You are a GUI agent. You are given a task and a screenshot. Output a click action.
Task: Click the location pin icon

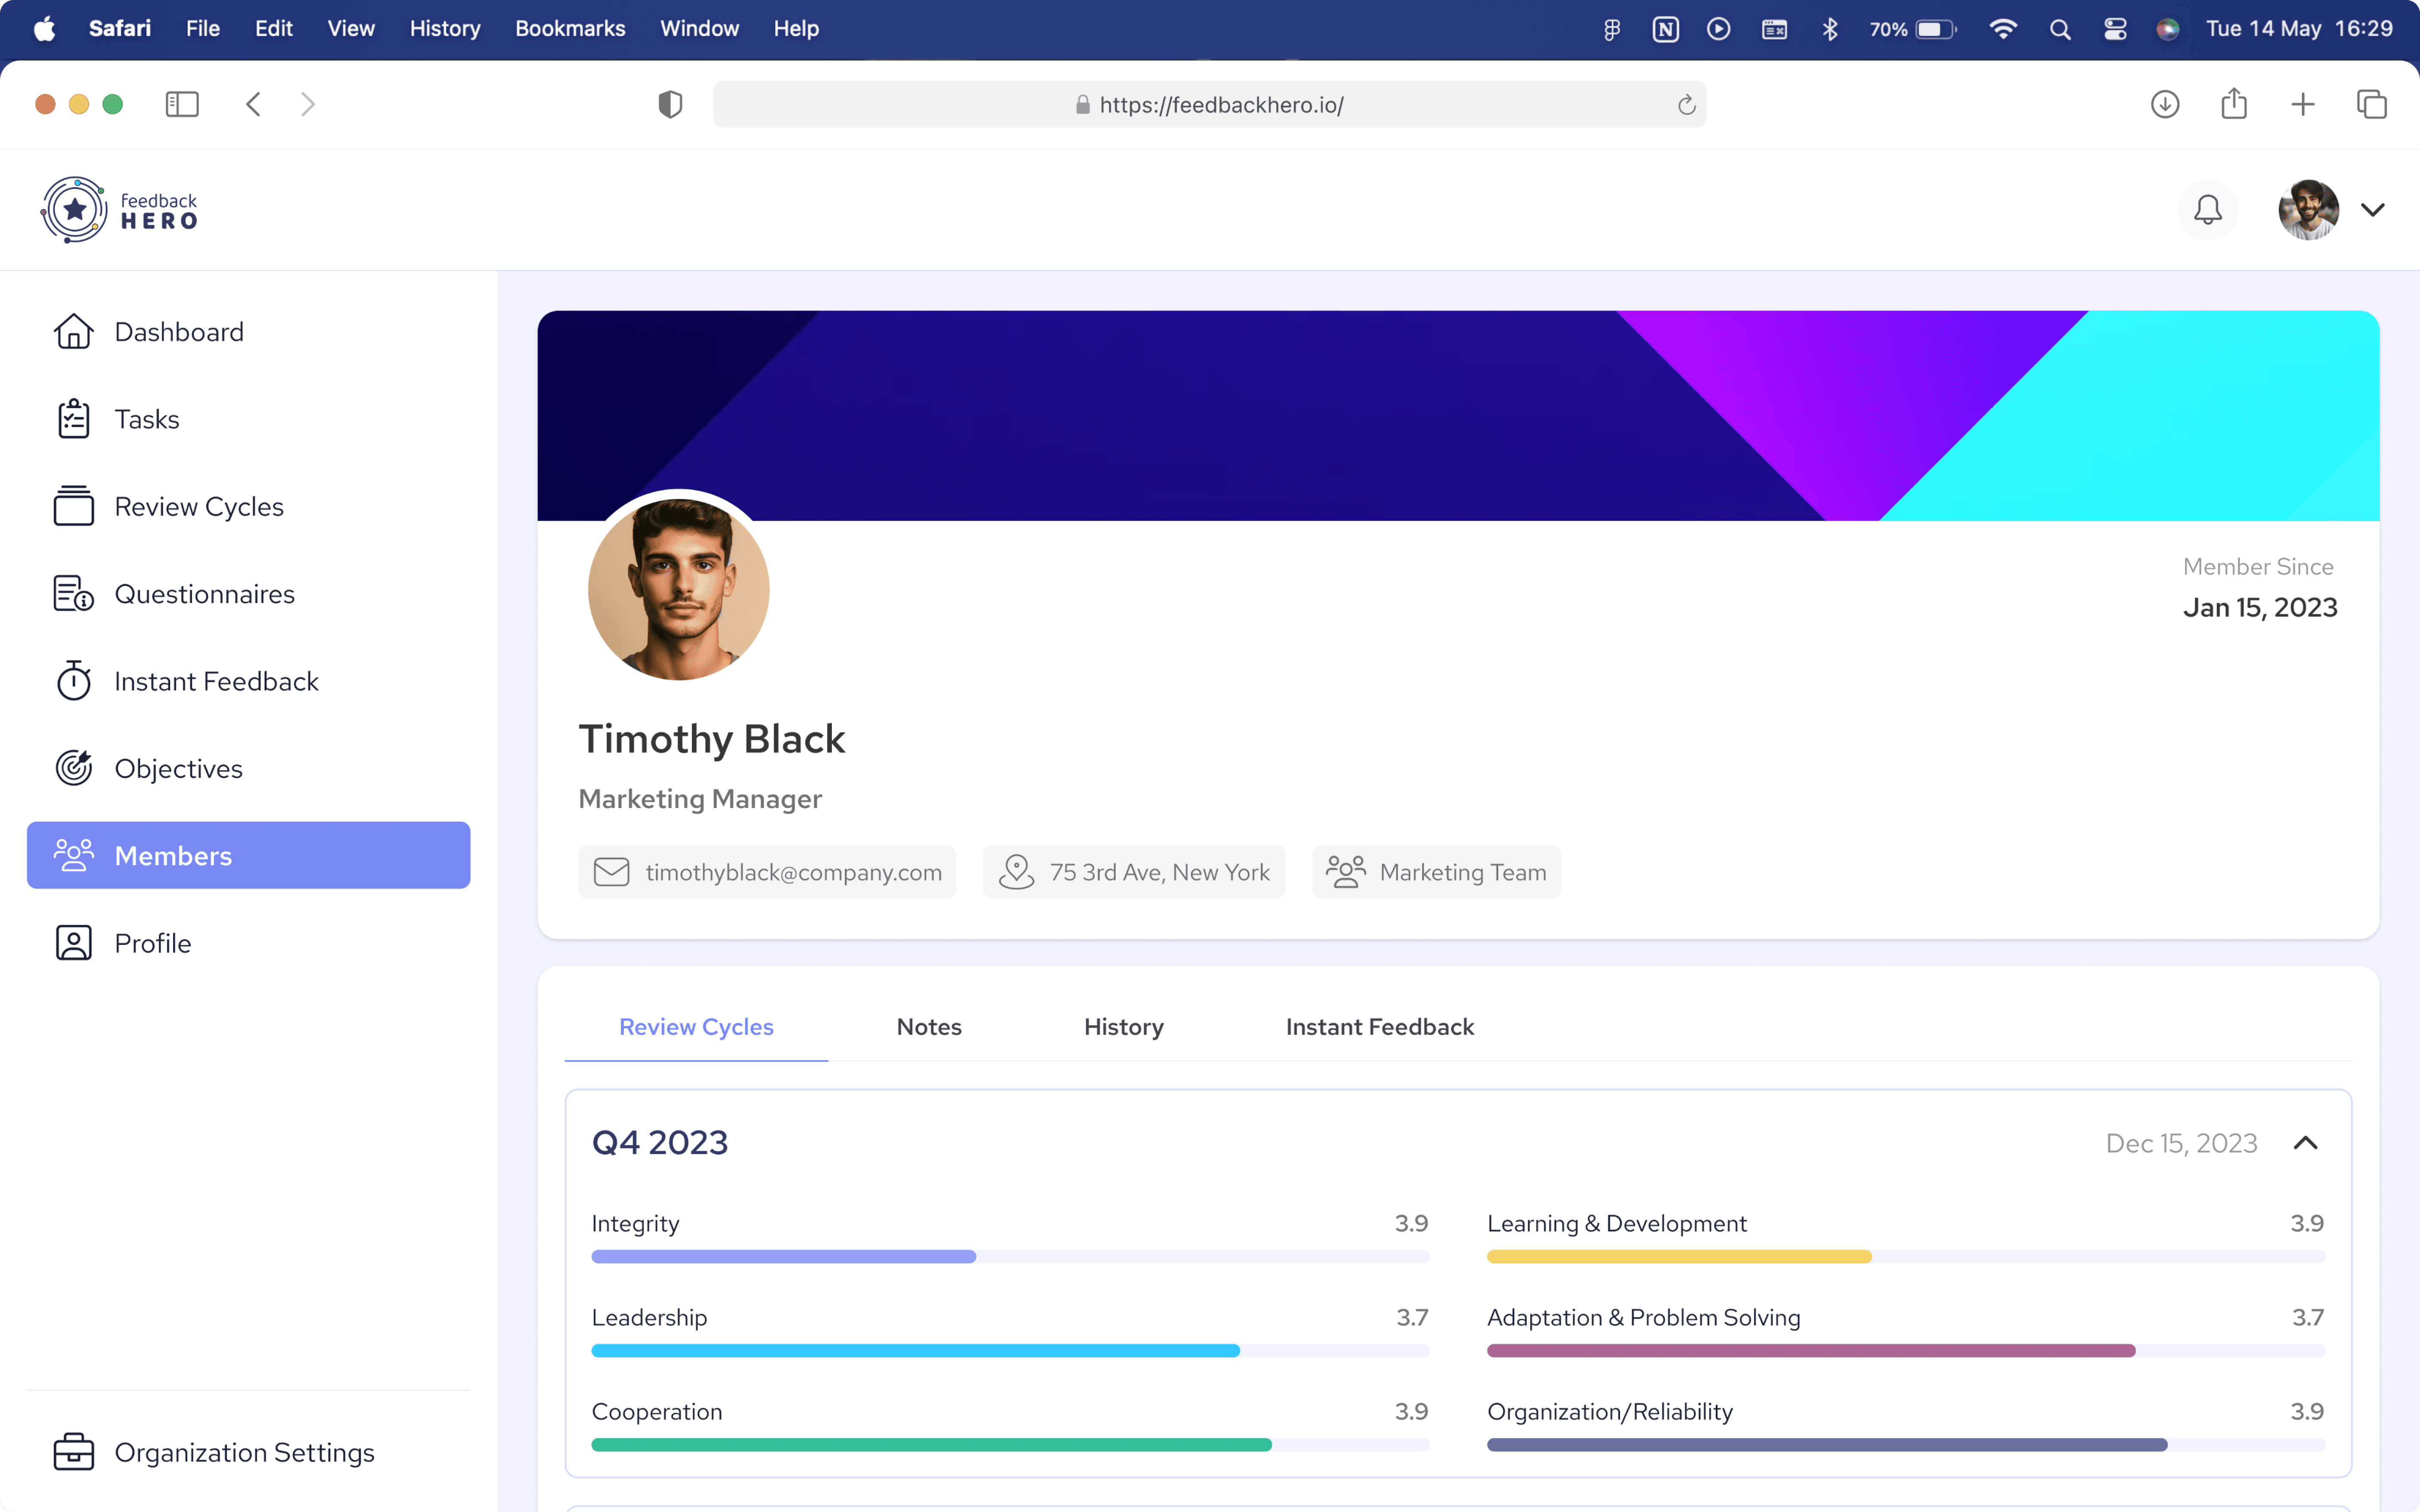pos(1016,872)
